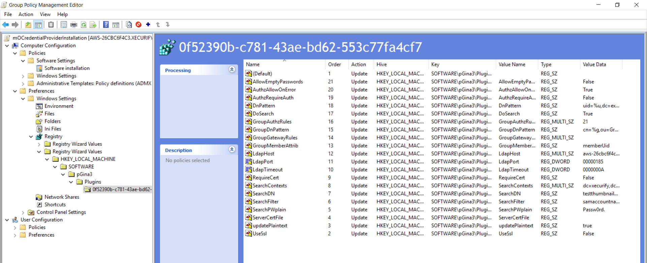Sort list by Type column header
The width and height of the screenshot is (647, 263).
559,64
